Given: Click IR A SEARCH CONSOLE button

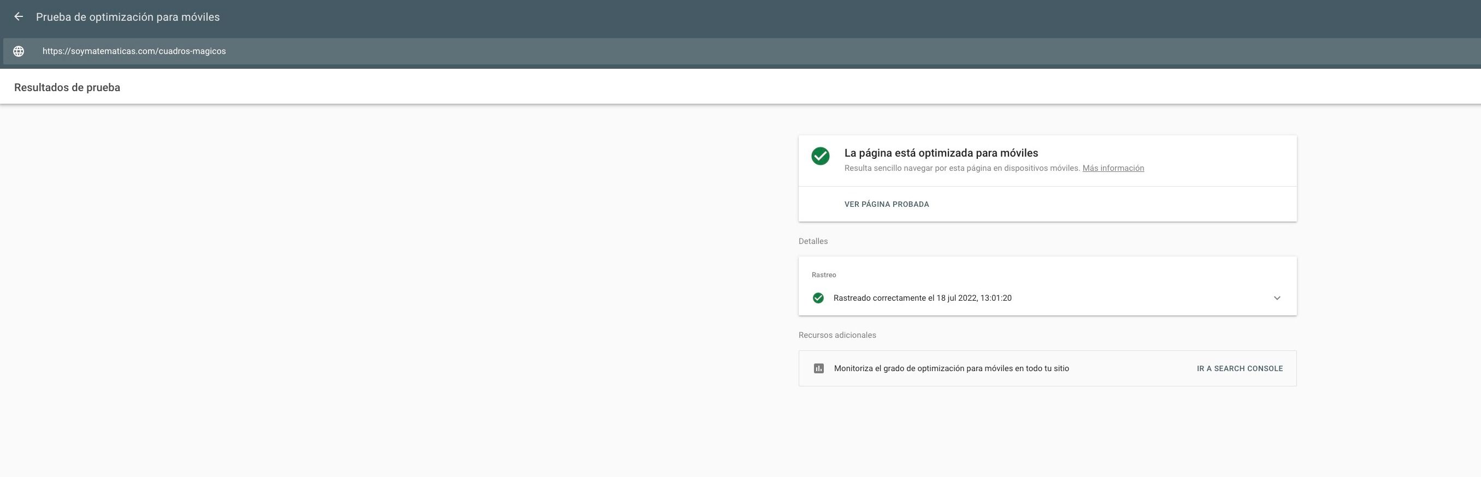Looking at the screenshot, I should [1240, 368].
